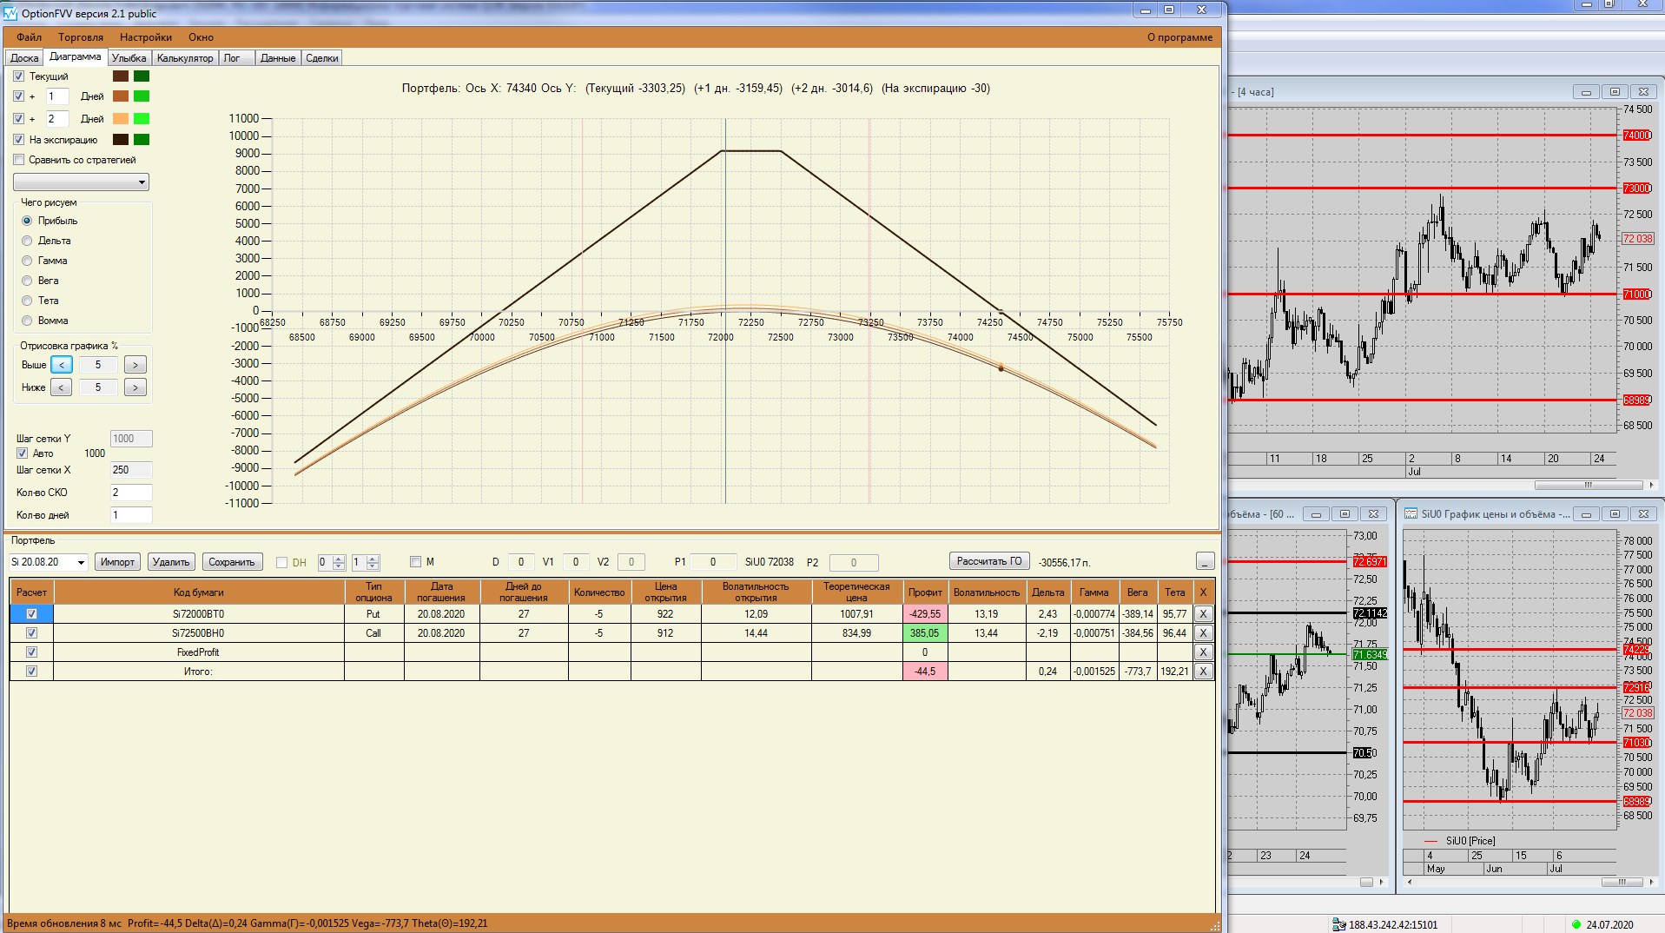This screenshot has height=933, width=1665.
Task: Toggle the На экспирацию checkbox
Action: tap(19, 140)
